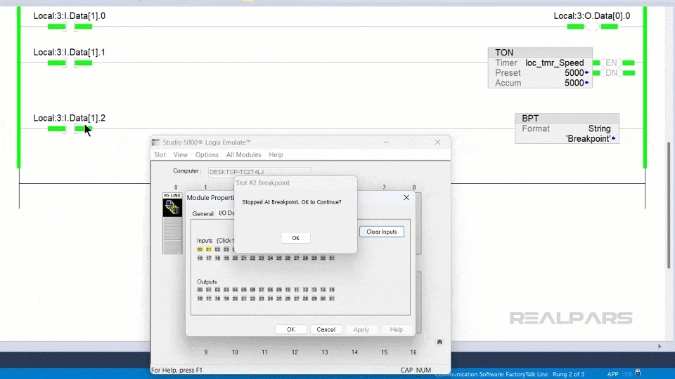The image size is (675, 379).
Task: Close the Logix Emulate window
Action: tap(437, 142)
